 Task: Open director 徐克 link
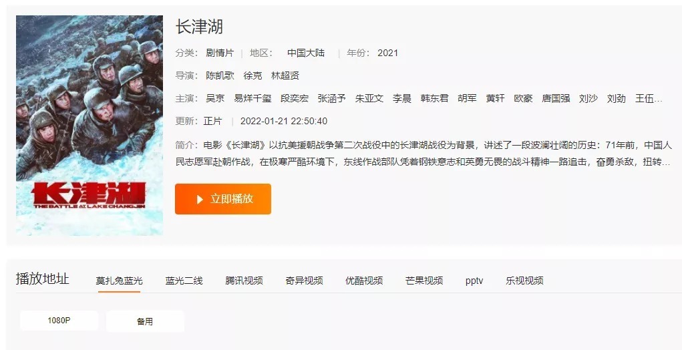(252, 75)
